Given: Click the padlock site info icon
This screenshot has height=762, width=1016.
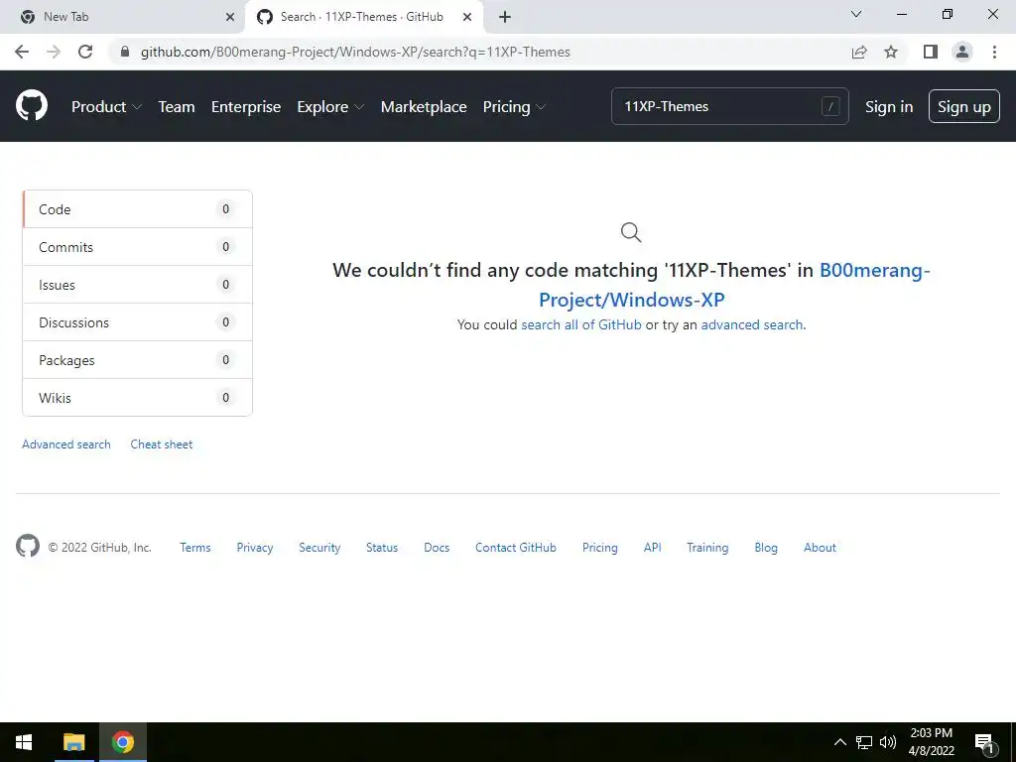Looking at the screenshot, I should 125,52.
